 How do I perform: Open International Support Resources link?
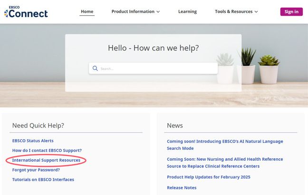46,160
